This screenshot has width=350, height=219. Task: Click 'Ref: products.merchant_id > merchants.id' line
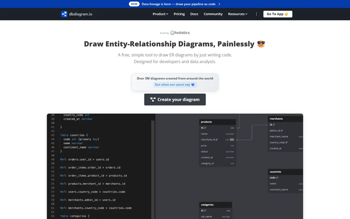[x=93, y=184]
